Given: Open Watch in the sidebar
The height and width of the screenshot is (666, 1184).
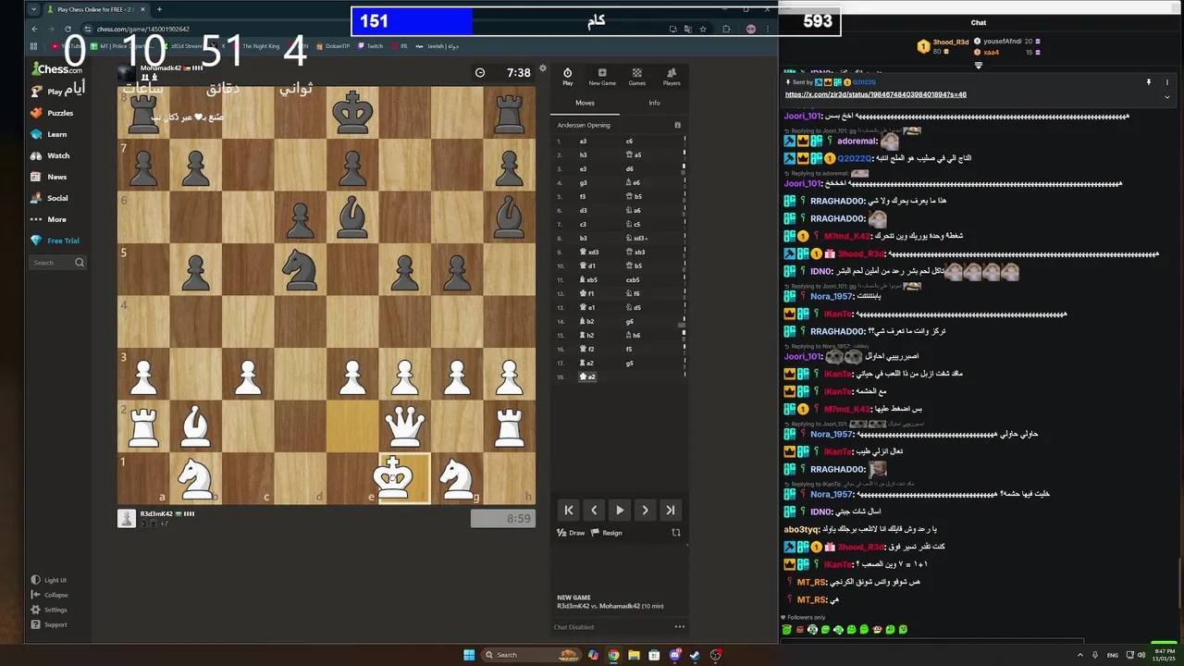Looking at the screenshot, I should pyautogui.click(x=52, y=155).
